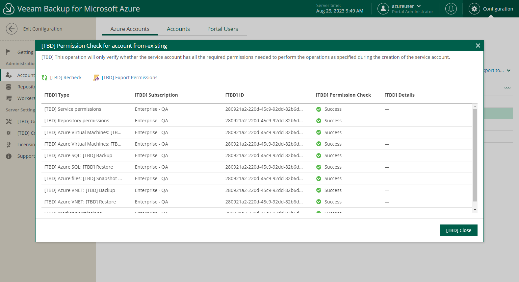Click the server time Aug 29, 2023 text
The width and height of the screenshot is (519, 282).
[x=340, y=11]
